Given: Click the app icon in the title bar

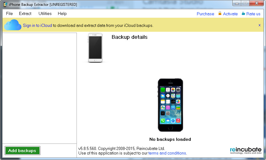Looking at the screenshot, I should click(5, 4).
